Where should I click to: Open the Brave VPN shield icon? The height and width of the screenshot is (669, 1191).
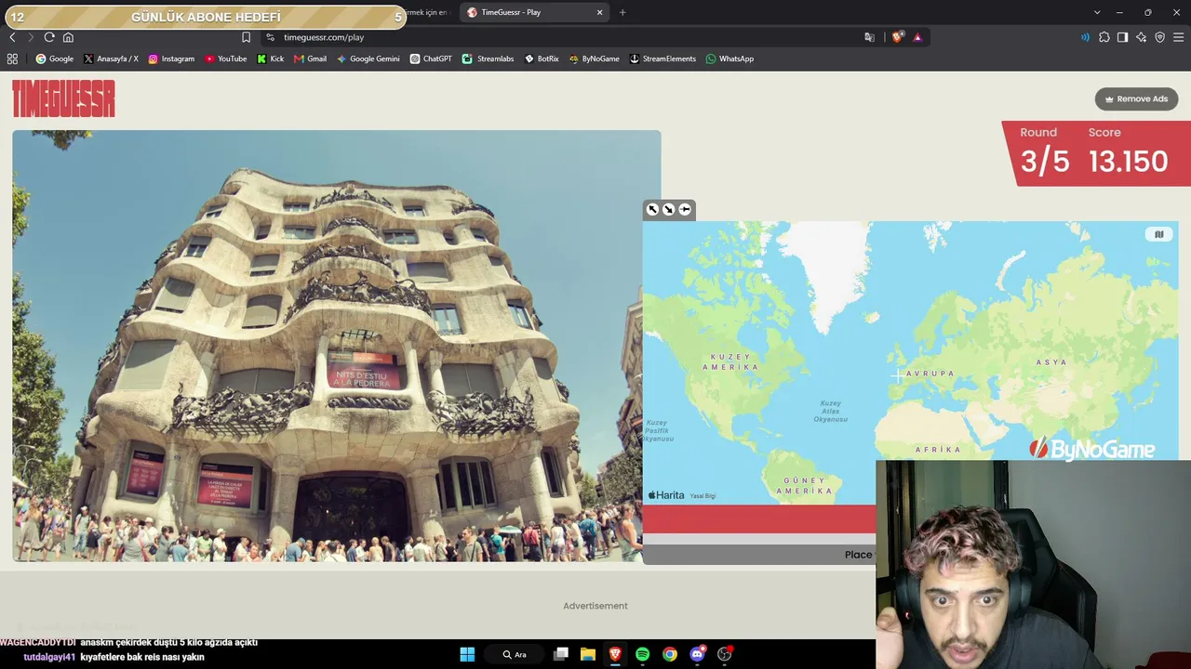[1159, 37]
